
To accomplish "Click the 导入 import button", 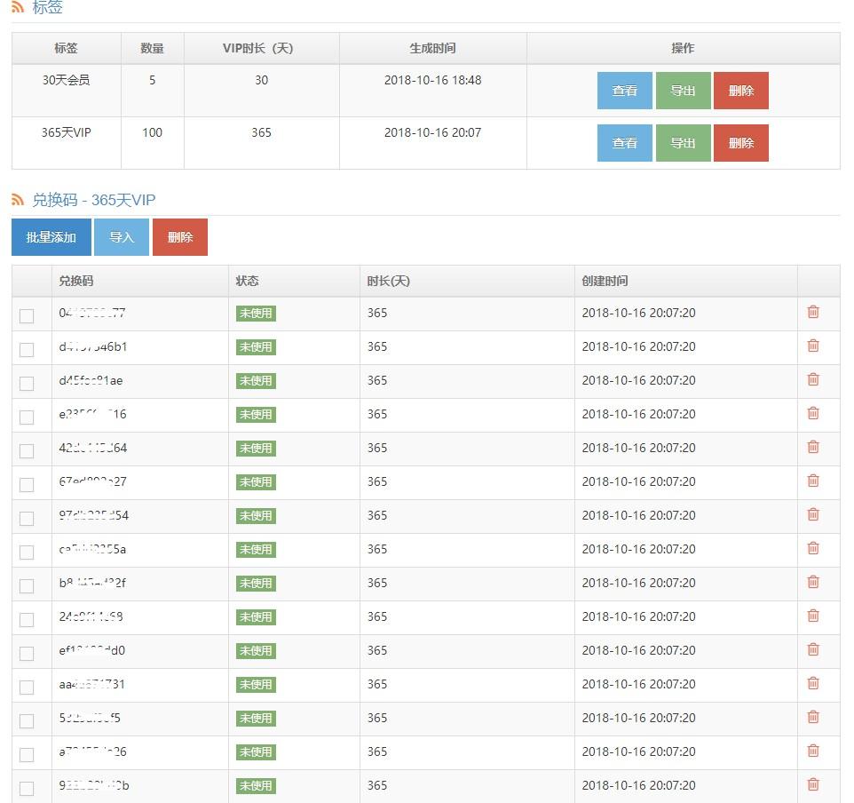I will pyautogui.click(x=122, y=237).
